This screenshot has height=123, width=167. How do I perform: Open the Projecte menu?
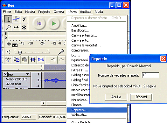pos(44,12)
